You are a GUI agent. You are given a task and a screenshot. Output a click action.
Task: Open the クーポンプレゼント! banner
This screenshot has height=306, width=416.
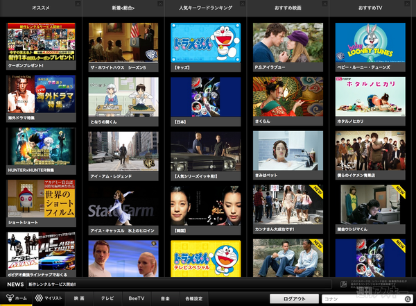(x=41, y=46)
